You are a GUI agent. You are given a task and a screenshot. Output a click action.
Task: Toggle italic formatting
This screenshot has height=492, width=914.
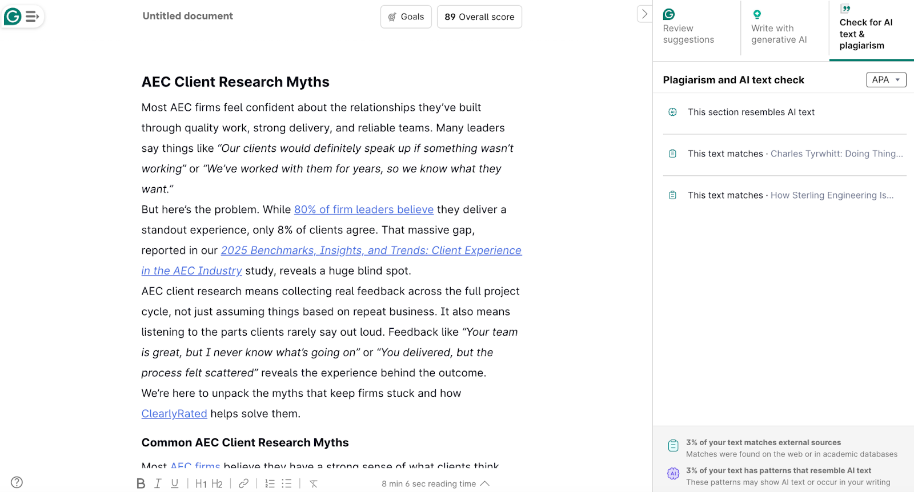tap(158, 483)
